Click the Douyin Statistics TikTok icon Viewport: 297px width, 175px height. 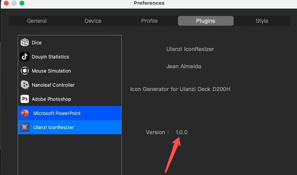pyautogui.click(x=25, y=57)
